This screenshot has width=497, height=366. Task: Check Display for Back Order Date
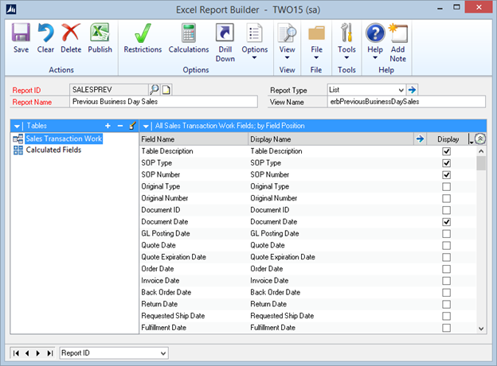[446, 293]
